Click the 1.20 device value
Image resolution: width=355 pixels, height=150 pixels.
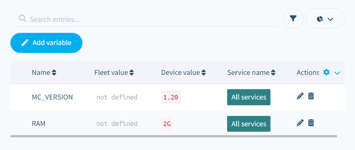[171, 97]
